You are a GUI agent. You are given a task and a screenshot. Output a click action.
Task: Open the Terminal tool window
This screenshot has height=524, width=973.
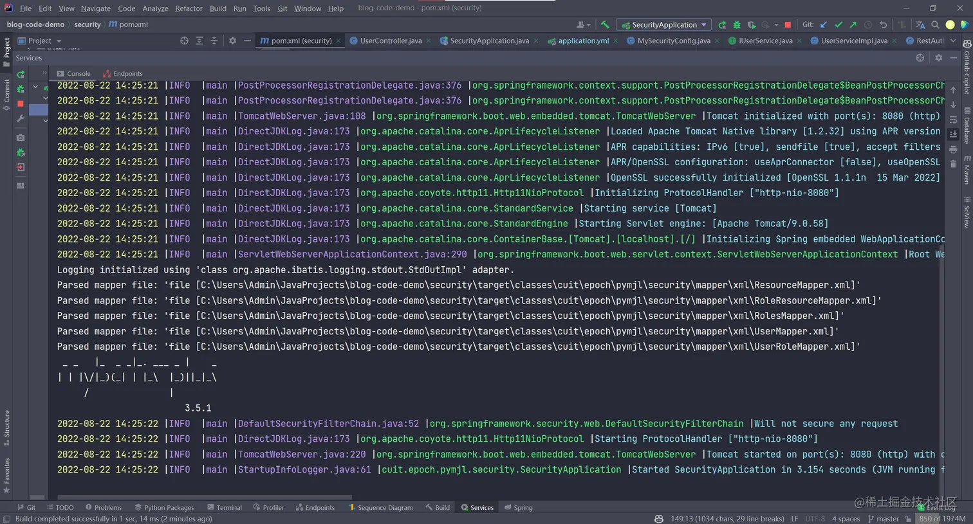click(224, 507)
